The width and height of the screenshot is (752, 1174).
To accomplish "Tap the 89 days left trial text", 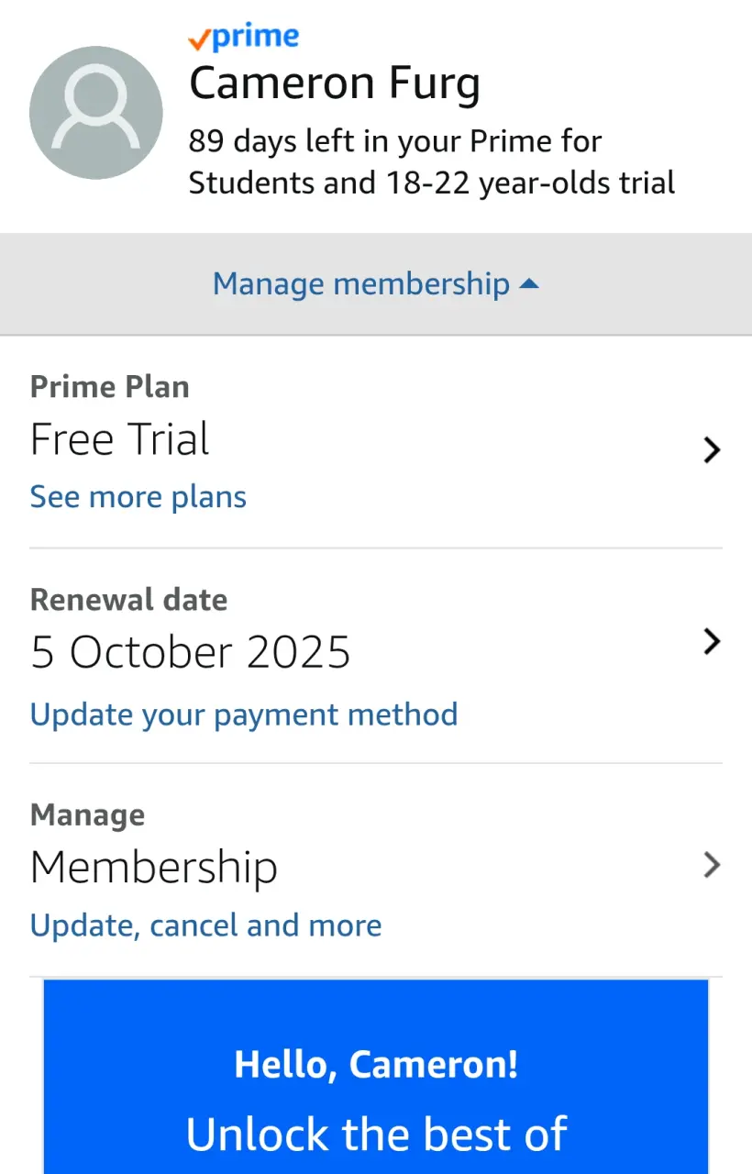I will (432, 161).
